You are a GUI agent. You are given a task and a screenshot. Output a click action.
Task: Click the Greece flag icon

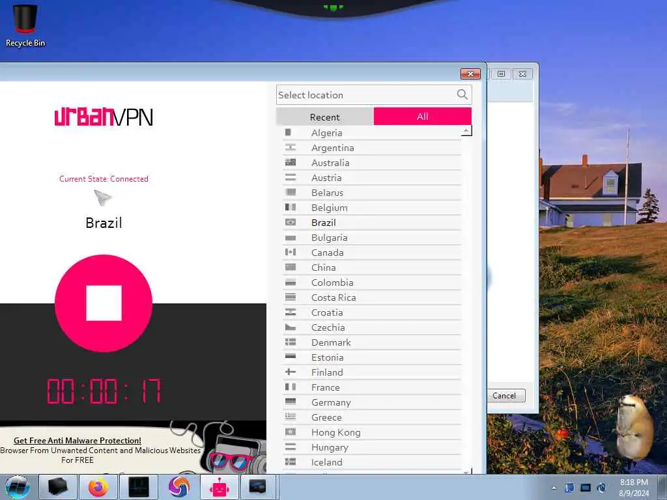point(291,417)
